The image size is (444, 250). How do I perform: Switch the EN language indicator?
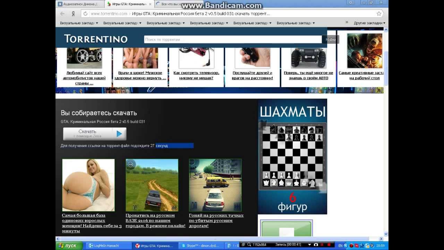340,245
